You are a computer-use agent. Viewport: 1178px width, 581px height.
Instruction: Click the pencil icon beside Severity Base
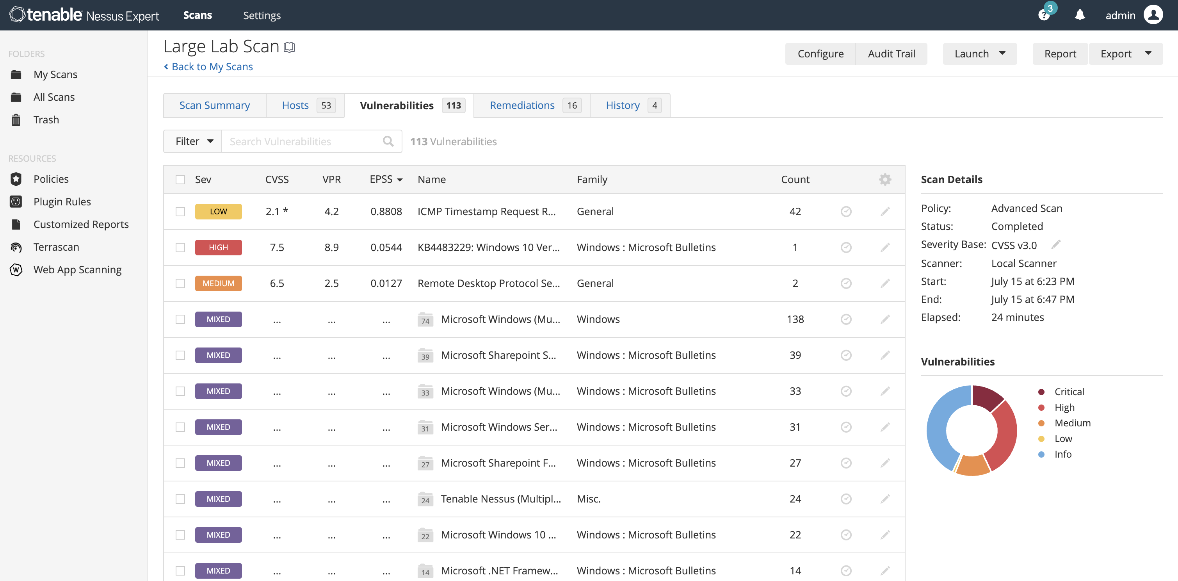coord(1056,245)
